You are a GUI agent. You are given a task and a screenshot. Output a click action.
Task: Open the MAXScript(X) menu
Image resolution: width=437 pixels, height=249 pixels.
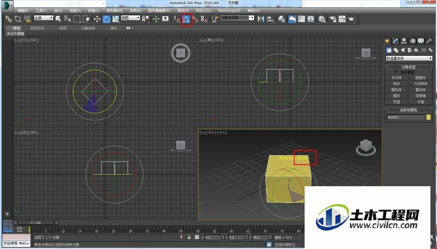[229, 10]
